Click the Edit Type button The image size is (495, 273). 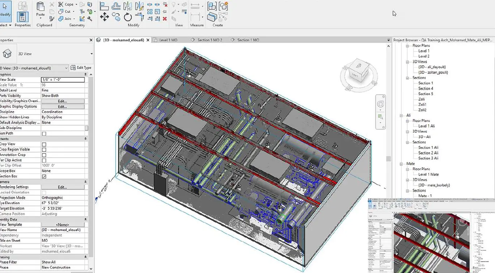(81, 68)
